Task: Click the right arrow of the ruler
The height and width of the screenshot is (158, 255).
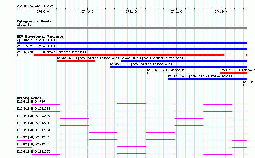Action: pyautogui.click(x=246, y=9)
